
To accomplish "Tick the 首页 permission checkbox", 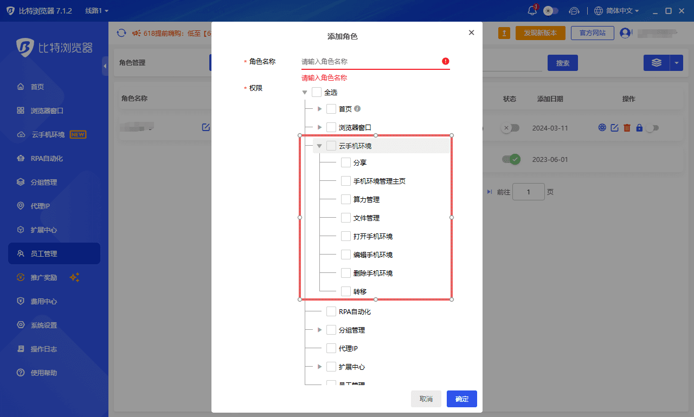I will click(331, 109).
